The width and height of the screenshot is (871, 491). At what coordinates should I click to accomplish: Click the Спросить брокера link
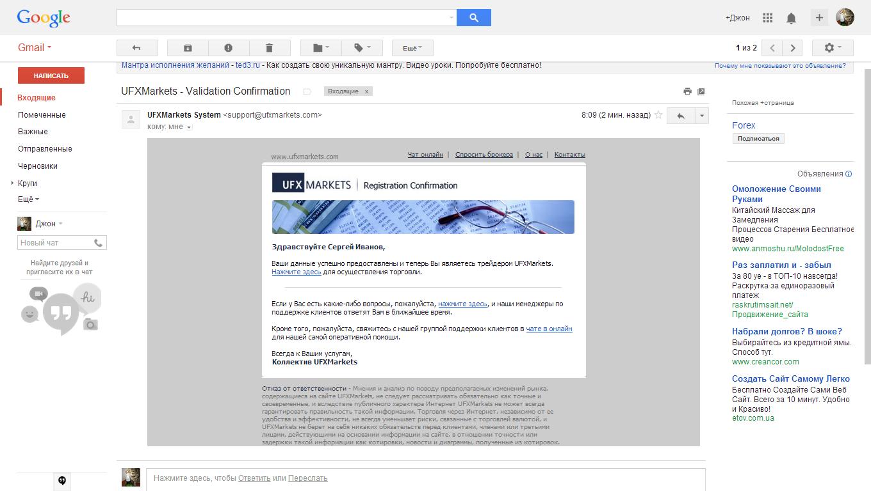click(484, 155)
